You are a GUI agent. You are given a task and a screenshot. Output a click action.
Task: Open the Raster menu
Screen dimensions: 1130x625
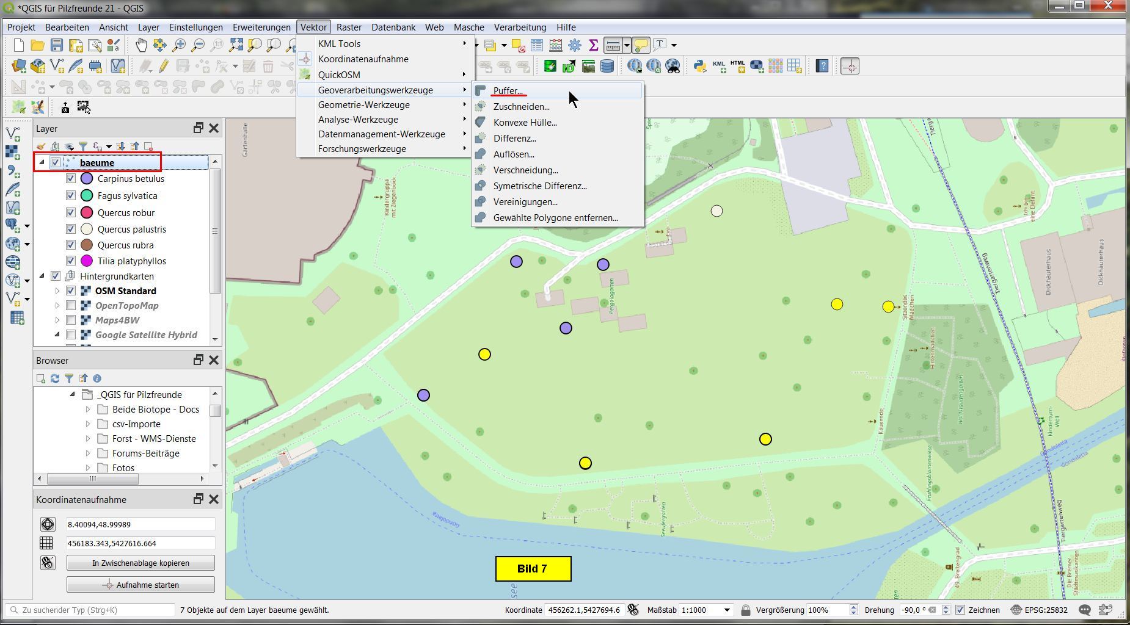pyautogui.click(x=349, y=27)
